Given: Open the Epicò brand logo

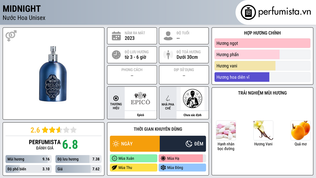Looking at the screenshot, I should tap(140, 99).
